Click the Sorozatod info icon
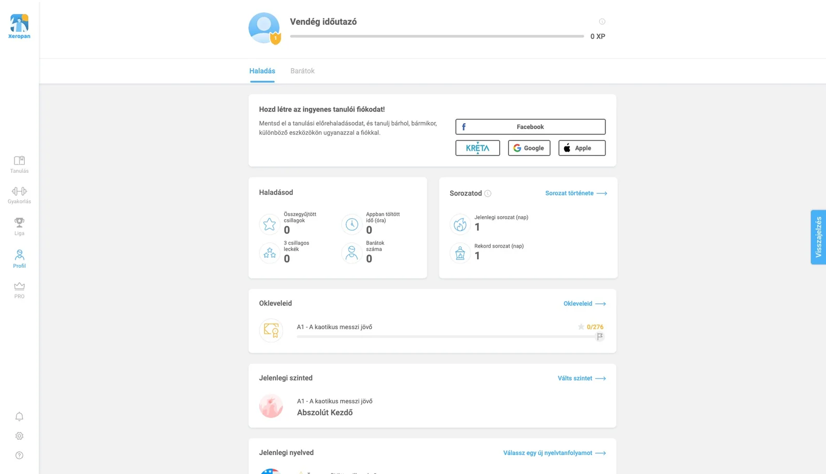826x474 pixels. click(x=488, y=193)
